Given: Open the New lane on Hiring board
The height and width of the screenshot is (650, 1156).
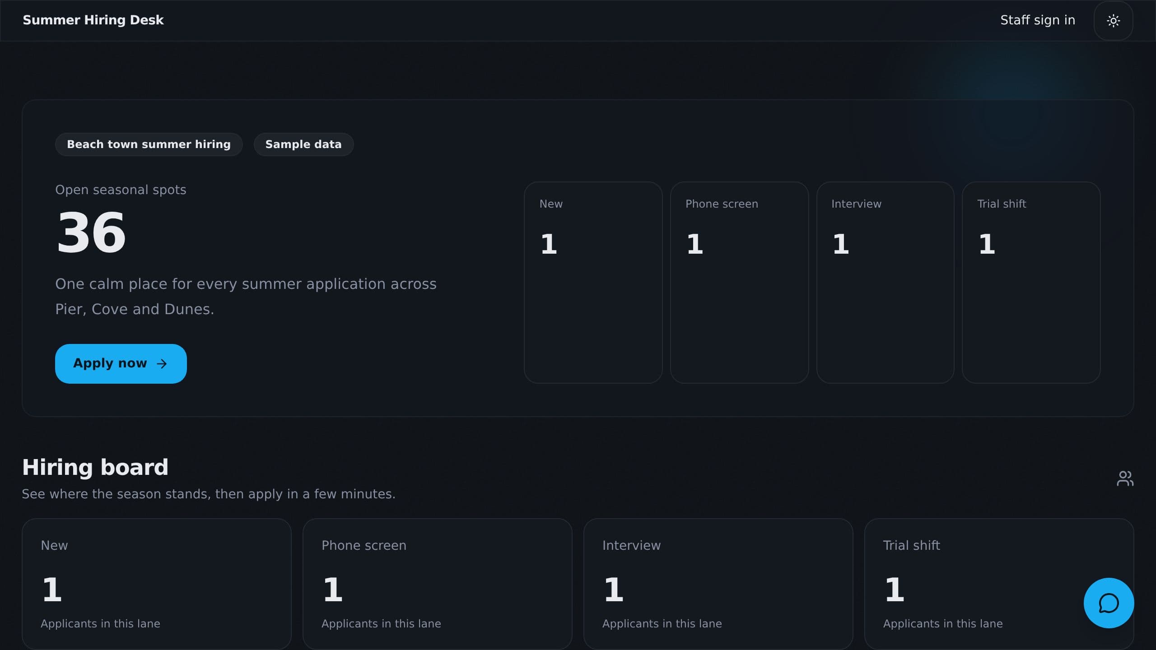Looking at the screenshot, I should [157, 584].
